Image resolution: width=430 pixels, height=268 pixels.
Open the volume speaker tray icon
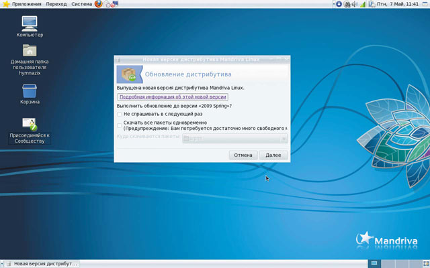click(x=355, y=4)
